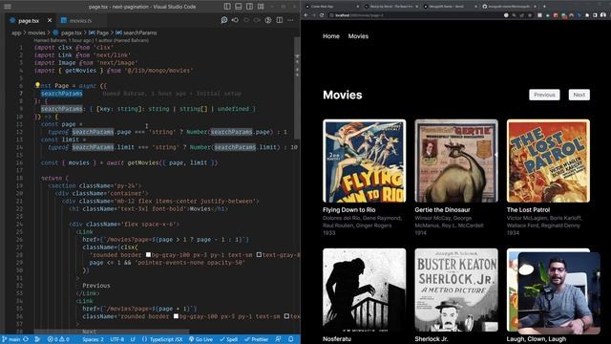Open the notifications bell in status bar
Viewport: 611px width, 344px height.
pyautogui.click(x=290, y=339)
